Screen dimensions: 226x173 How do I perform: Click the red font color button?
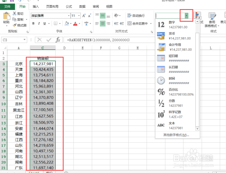(x=75, y=24)
